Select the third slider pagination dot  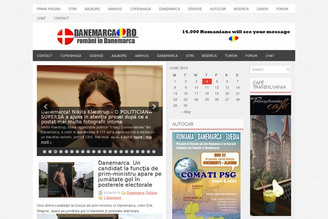(55, 152)
